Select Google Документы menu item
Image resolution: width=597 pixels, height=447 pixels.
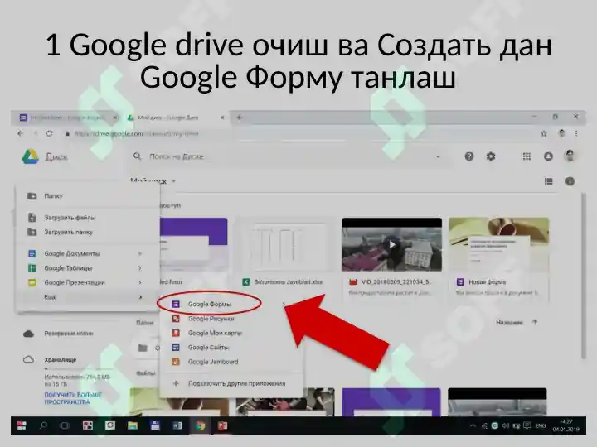(88, 253)
